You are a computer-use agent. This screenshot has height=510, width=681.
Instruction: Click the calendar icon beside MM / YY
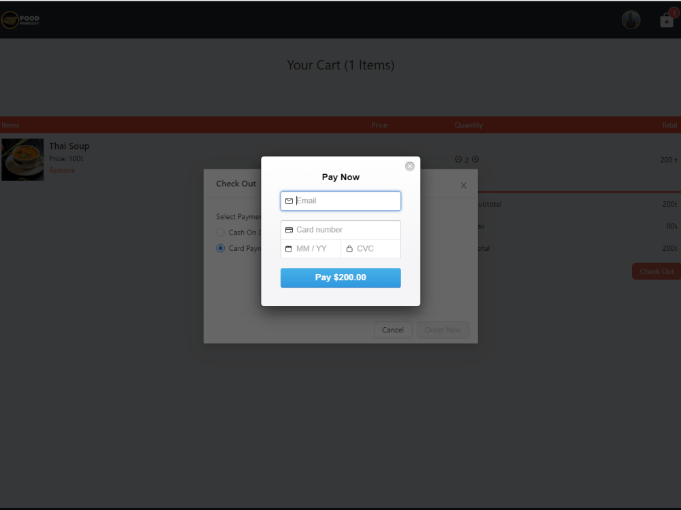(288, 249)
